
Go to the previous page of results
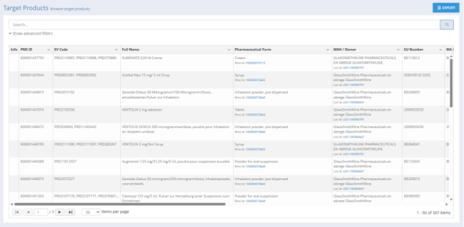(28, 212)
